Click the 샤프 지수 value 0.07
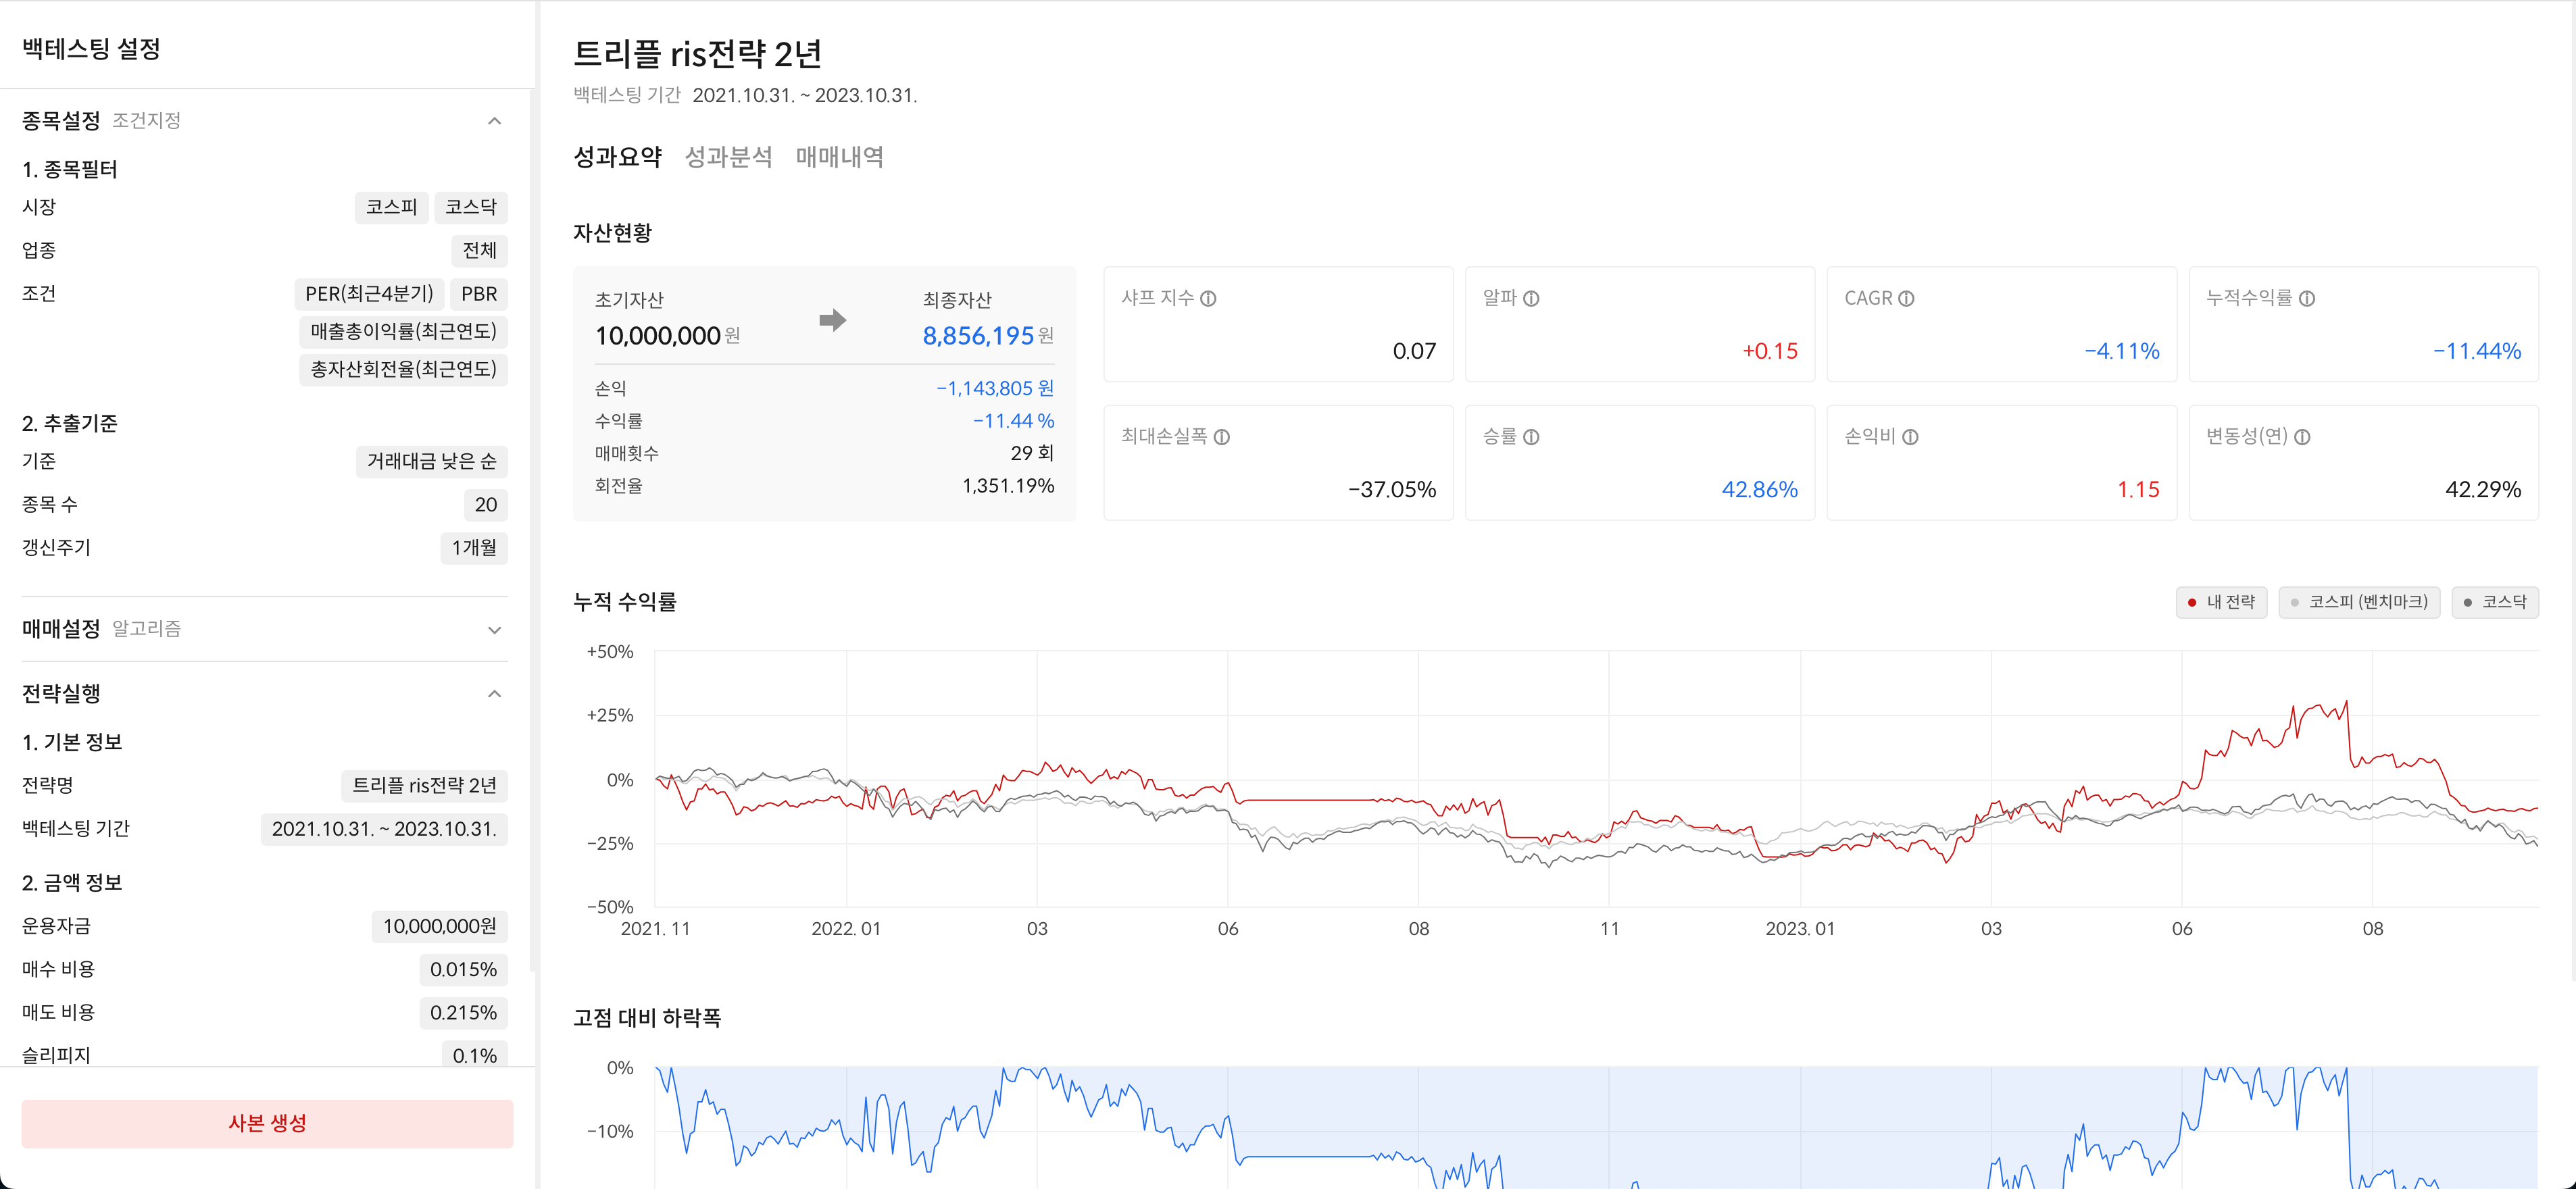 [1414, 351]
